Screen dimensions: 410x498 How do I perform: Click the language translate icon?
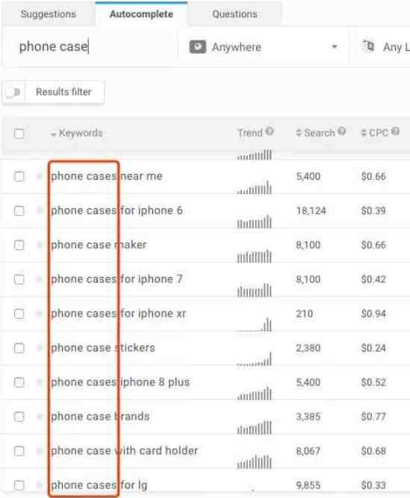(368, 46)
